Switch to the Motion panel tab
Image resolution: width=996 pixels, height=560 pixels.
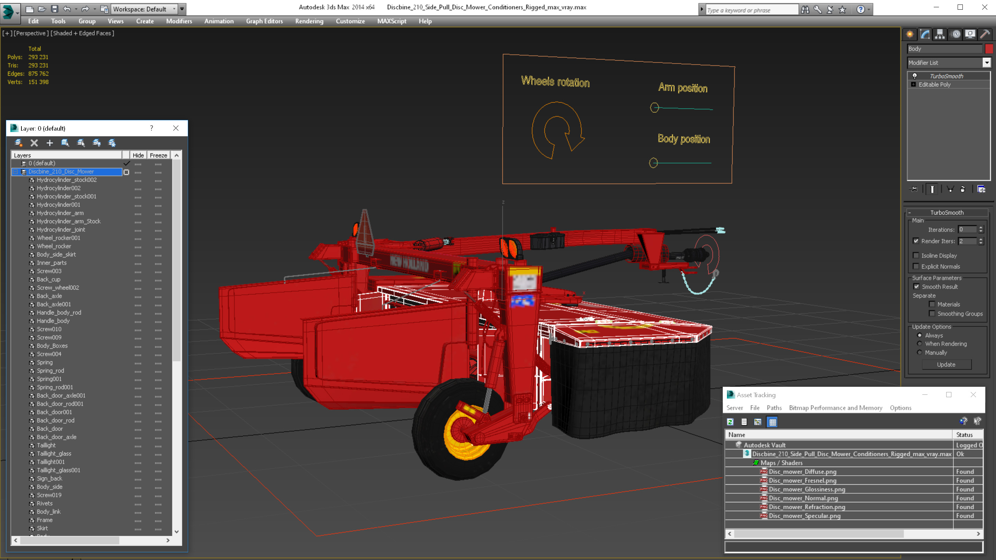[x=956, y=35]
